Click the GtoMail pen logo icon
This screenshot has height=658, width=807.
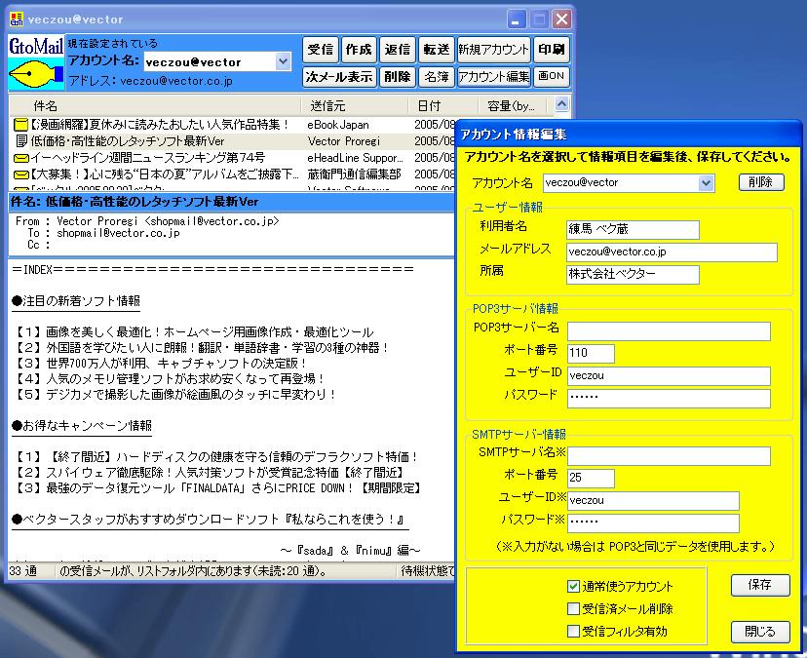(x=36, y=62)
